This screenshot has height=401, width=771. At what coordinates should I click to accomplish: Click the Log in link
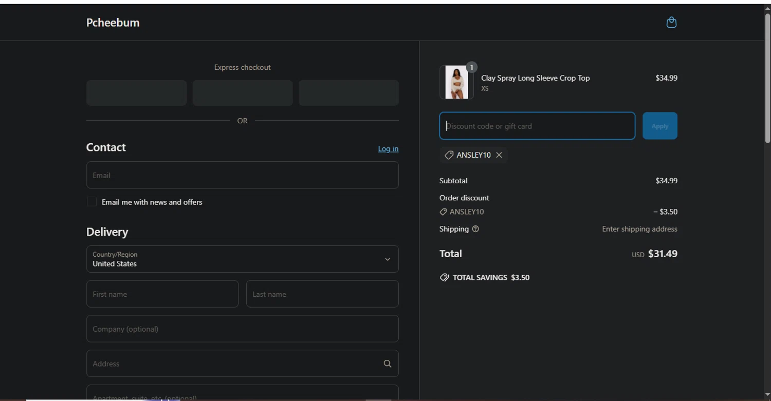click(388, 149)
